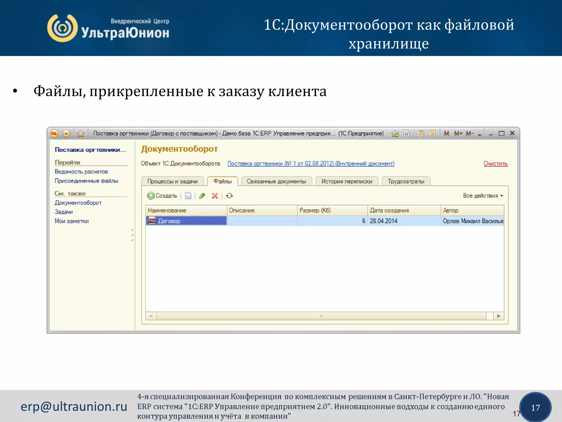Click the M+ memory add button
The width and height of the screenshot is (562, 422).
(458, 134)
